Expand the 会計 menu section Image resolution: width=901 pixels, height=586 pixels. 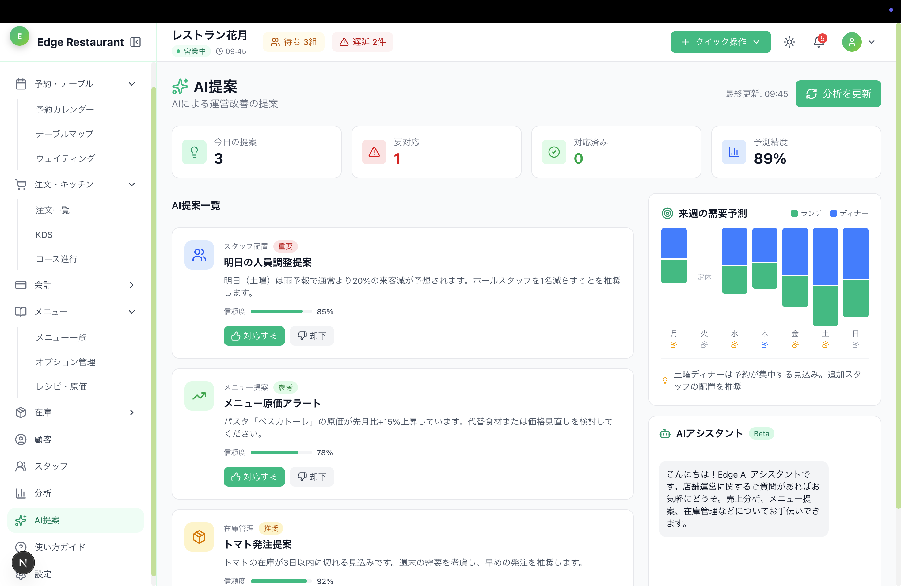pyautogui.click(x=131, y=285)
